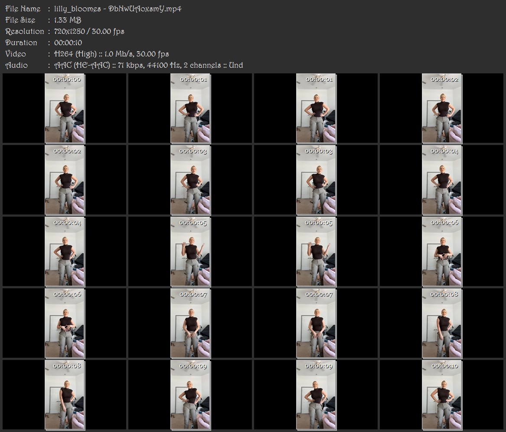Select the 'Resolution' label
The image size is (506, 432).
click(x=25, y=31)
